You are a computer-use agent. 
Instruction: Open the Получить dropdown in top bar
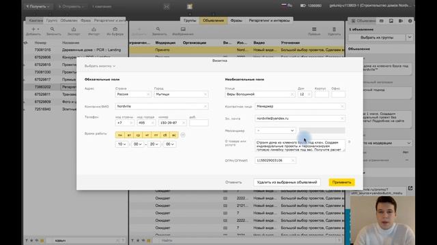point(38,6)
